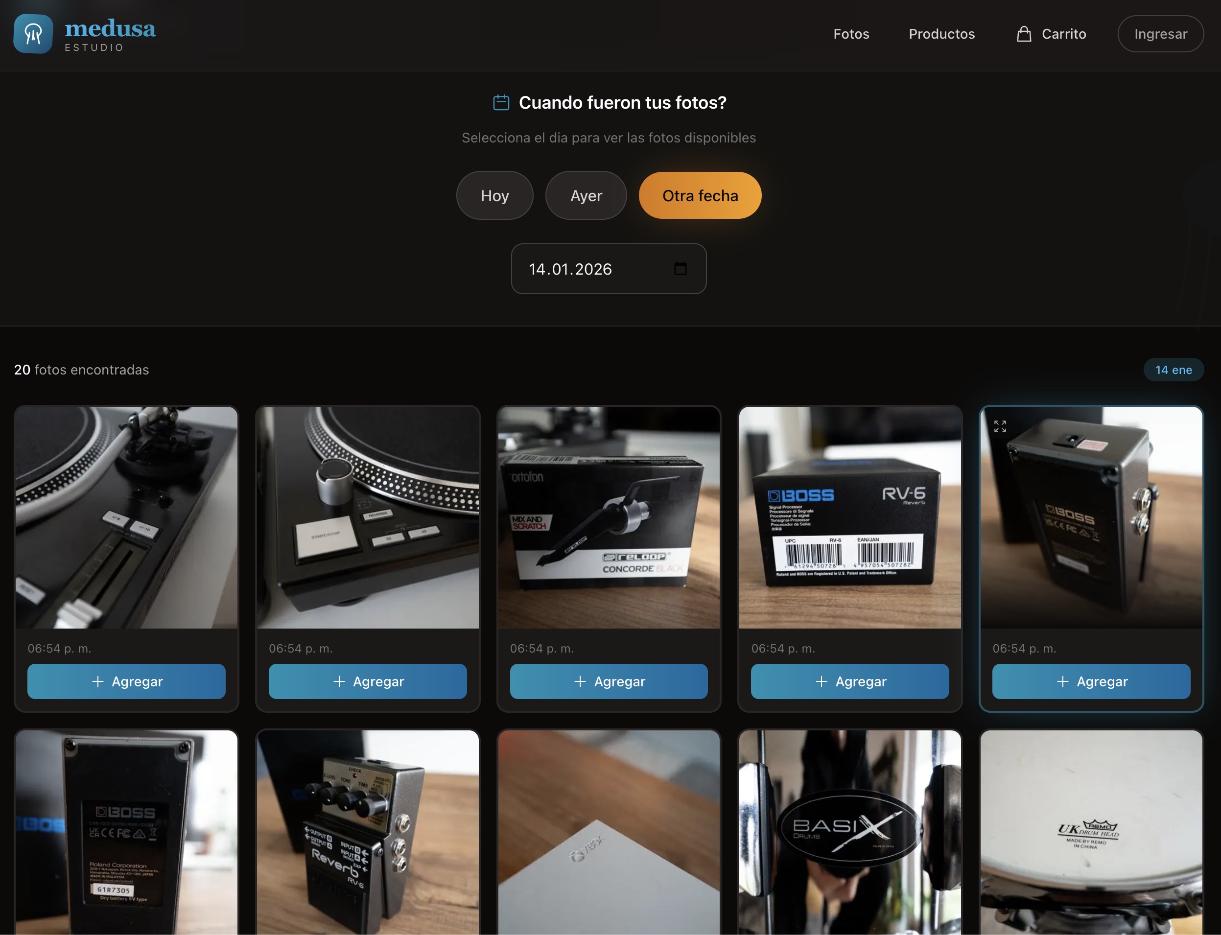The image size is (1221, 935).
Task: Agregar the Reloop Concorde box photo
Action: pyautogui.click(x=608, y=681)
